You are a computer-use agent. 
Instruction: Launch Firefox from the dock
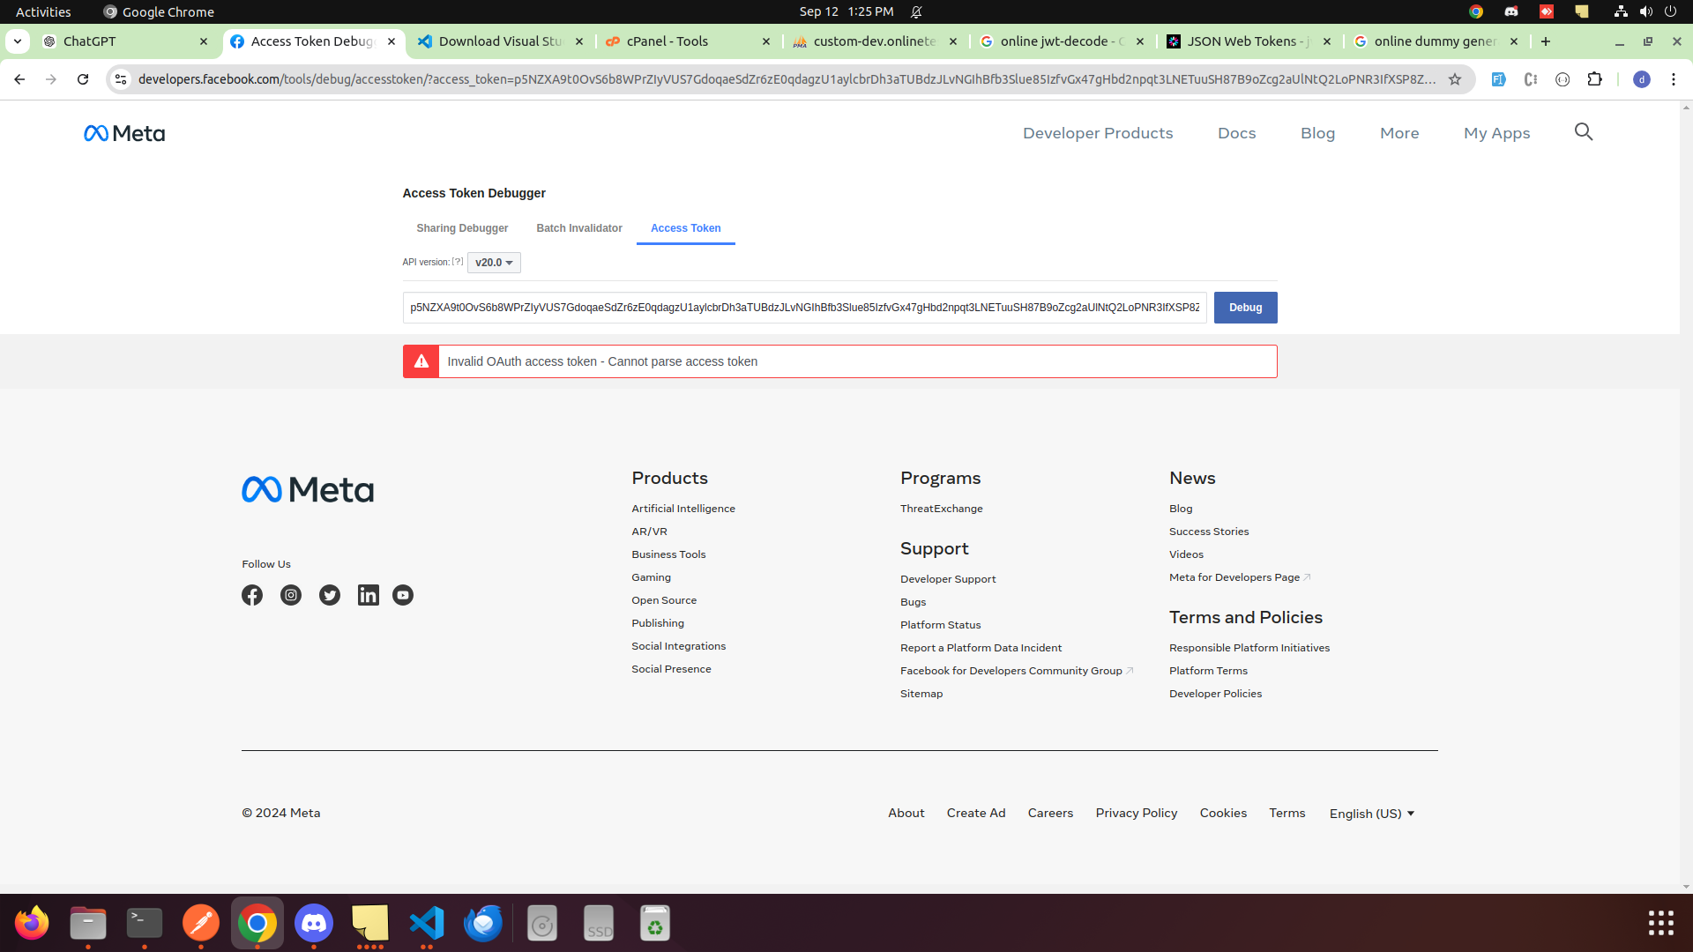[x=32, y=923]
